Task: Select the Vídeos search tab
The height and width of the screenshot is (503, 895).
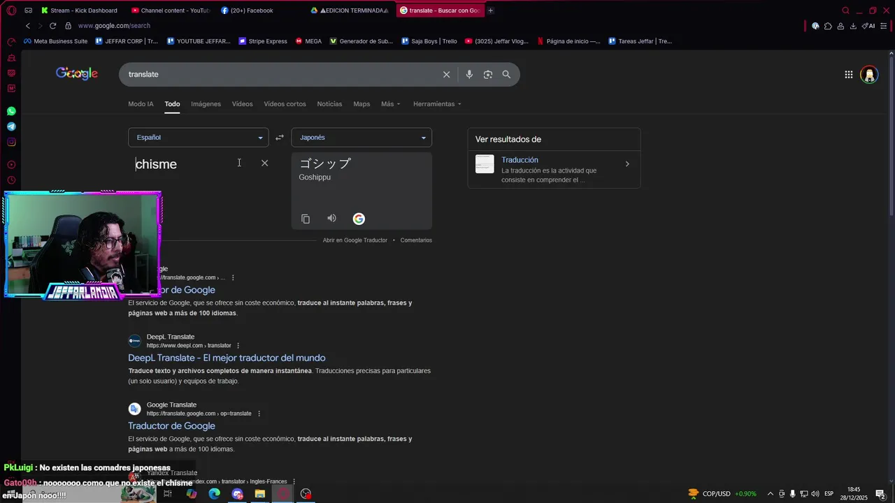Action: (x=242, y=104)
